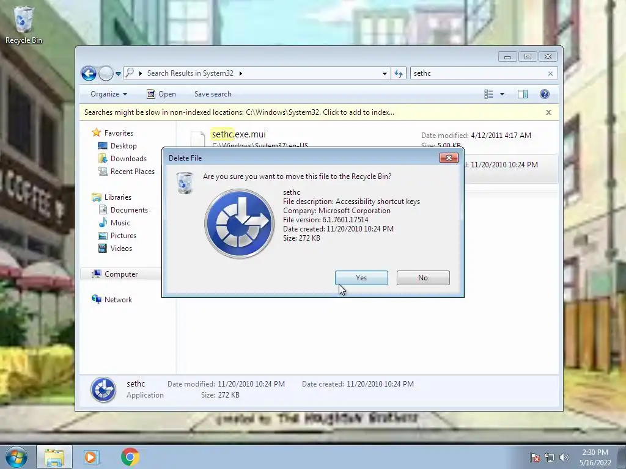Open Pictures library in navigation pane

(x=123, y=236)
